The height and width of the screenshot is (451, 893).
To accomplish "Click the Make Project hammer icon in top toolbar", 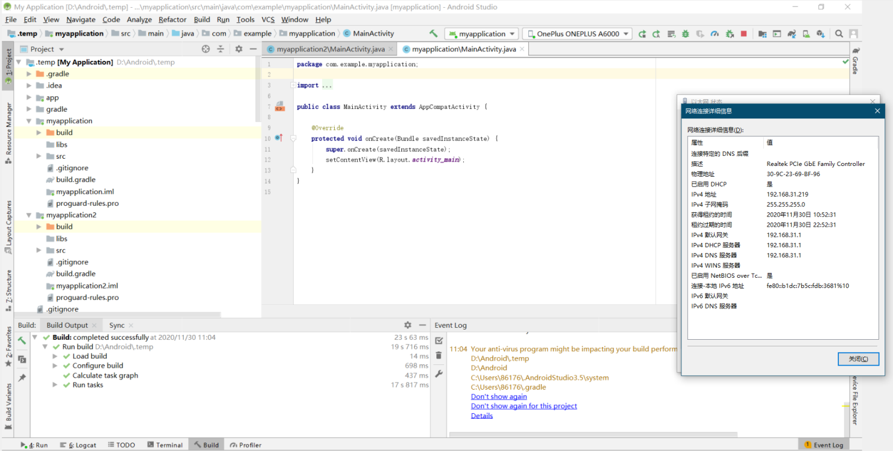I will [x=433, y=34].
